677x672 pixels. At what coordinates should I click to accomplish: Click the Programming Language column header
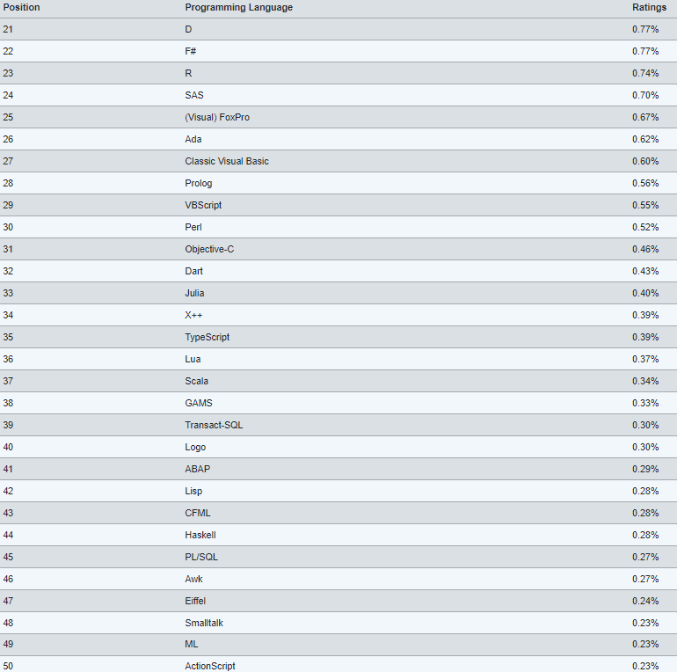click(x=238, y=7)
